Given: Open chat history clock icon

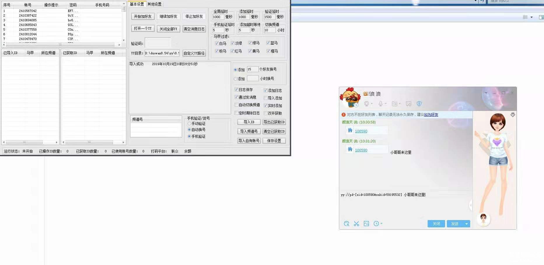Looking at the screenshot, I should click(x=376, y=224).
